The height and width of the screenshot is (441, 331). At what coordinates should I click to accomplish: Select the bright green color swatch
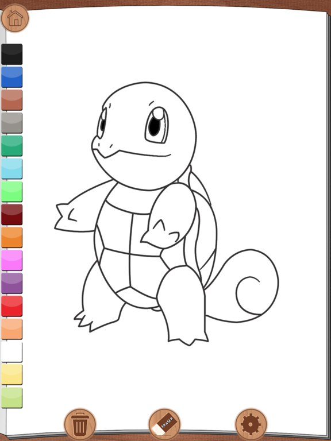pyautogui.click(x=12, y=192)
